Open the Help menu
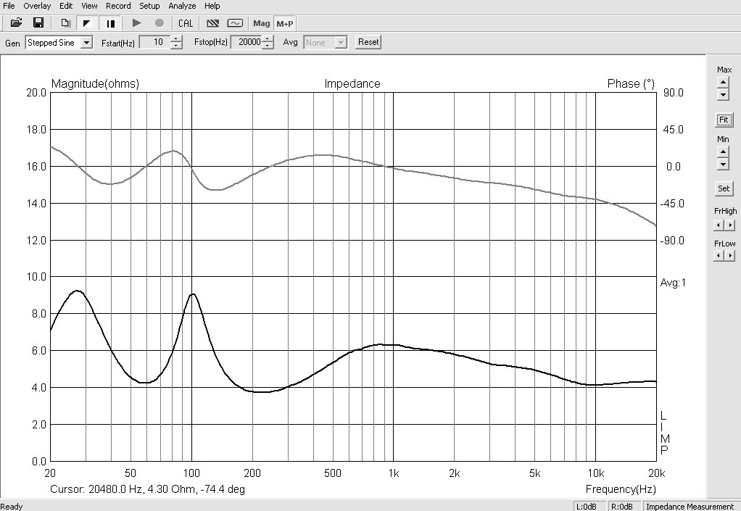 point(212,6)
